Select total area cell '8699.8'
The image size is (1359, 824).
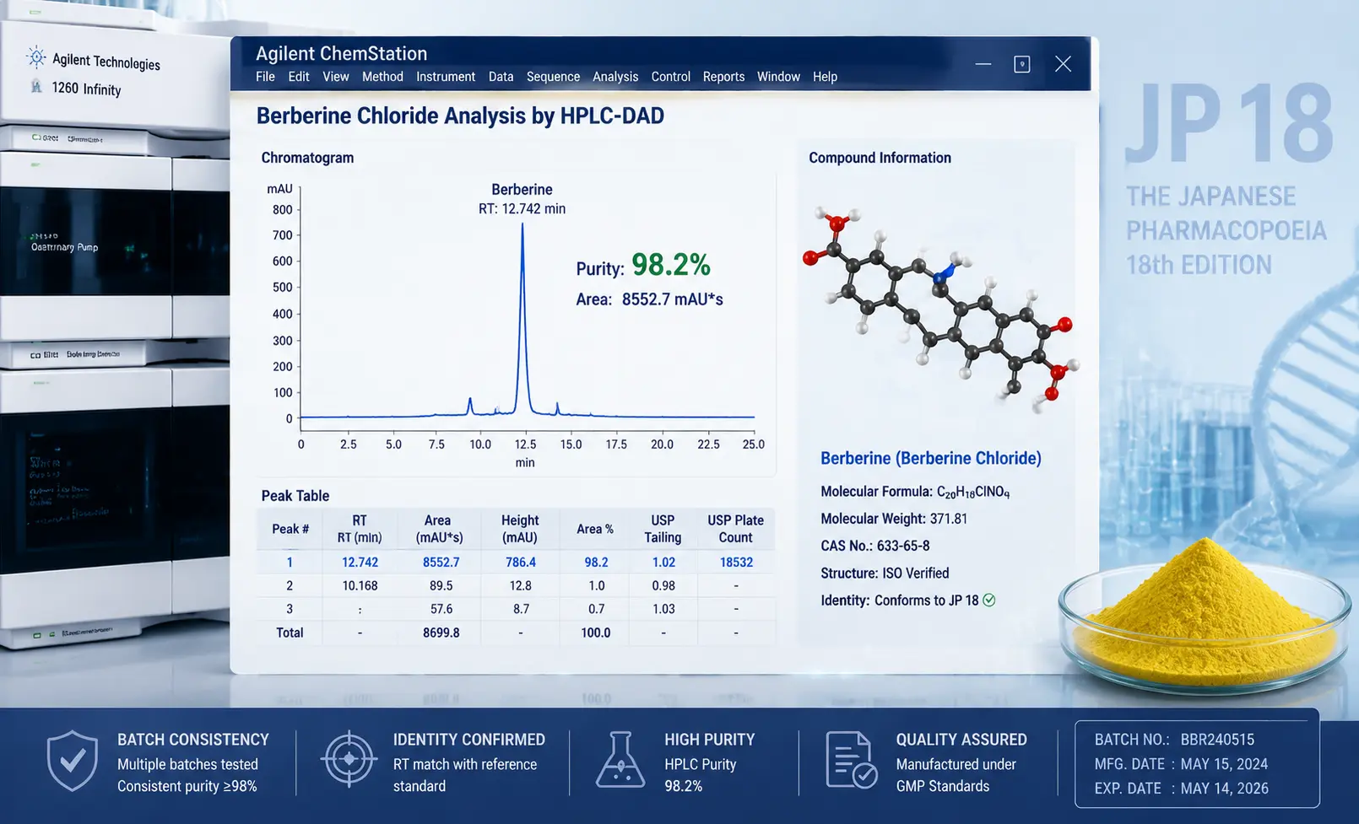pos(441,633)
